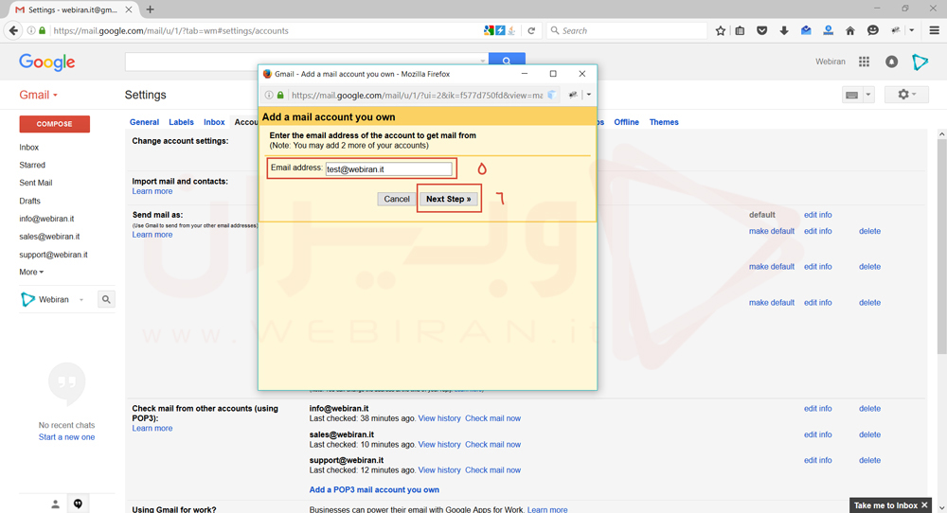
Task: Open sales@webiran.it label in sidebar
Action: (49, 237)
